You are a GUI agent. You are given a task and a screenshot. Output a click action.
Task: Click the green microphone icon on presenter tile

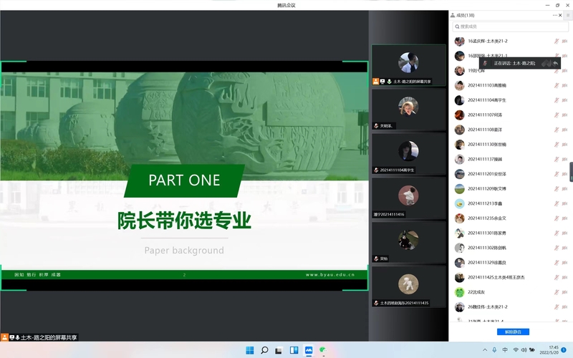pos(389,82)
